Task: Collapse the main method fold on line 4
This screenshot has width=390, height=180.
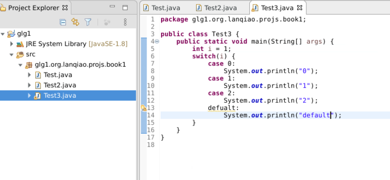Action: click(x=157, y=41)
